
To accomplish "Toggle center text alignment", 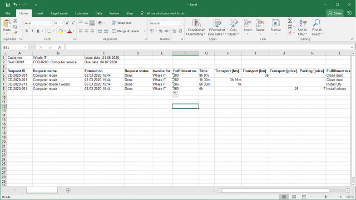I will point(86,31).
